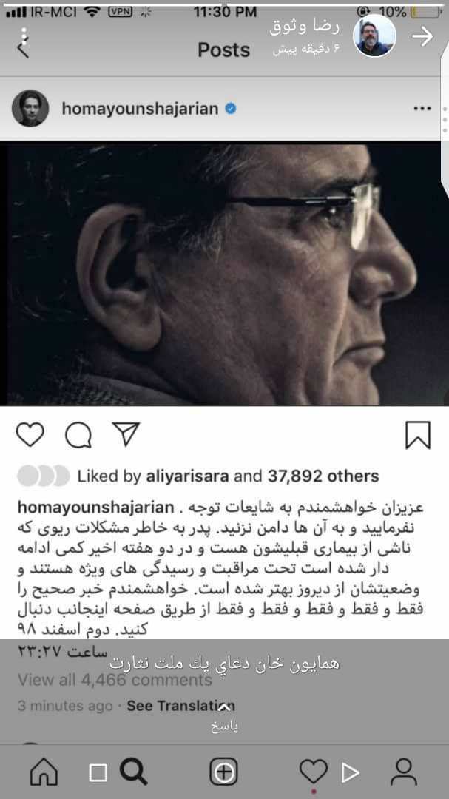The width and height of the screenshot is (449, 799).
Task: Tap the forward arrow beside story avatar
Action: click(x=422, y=36)
